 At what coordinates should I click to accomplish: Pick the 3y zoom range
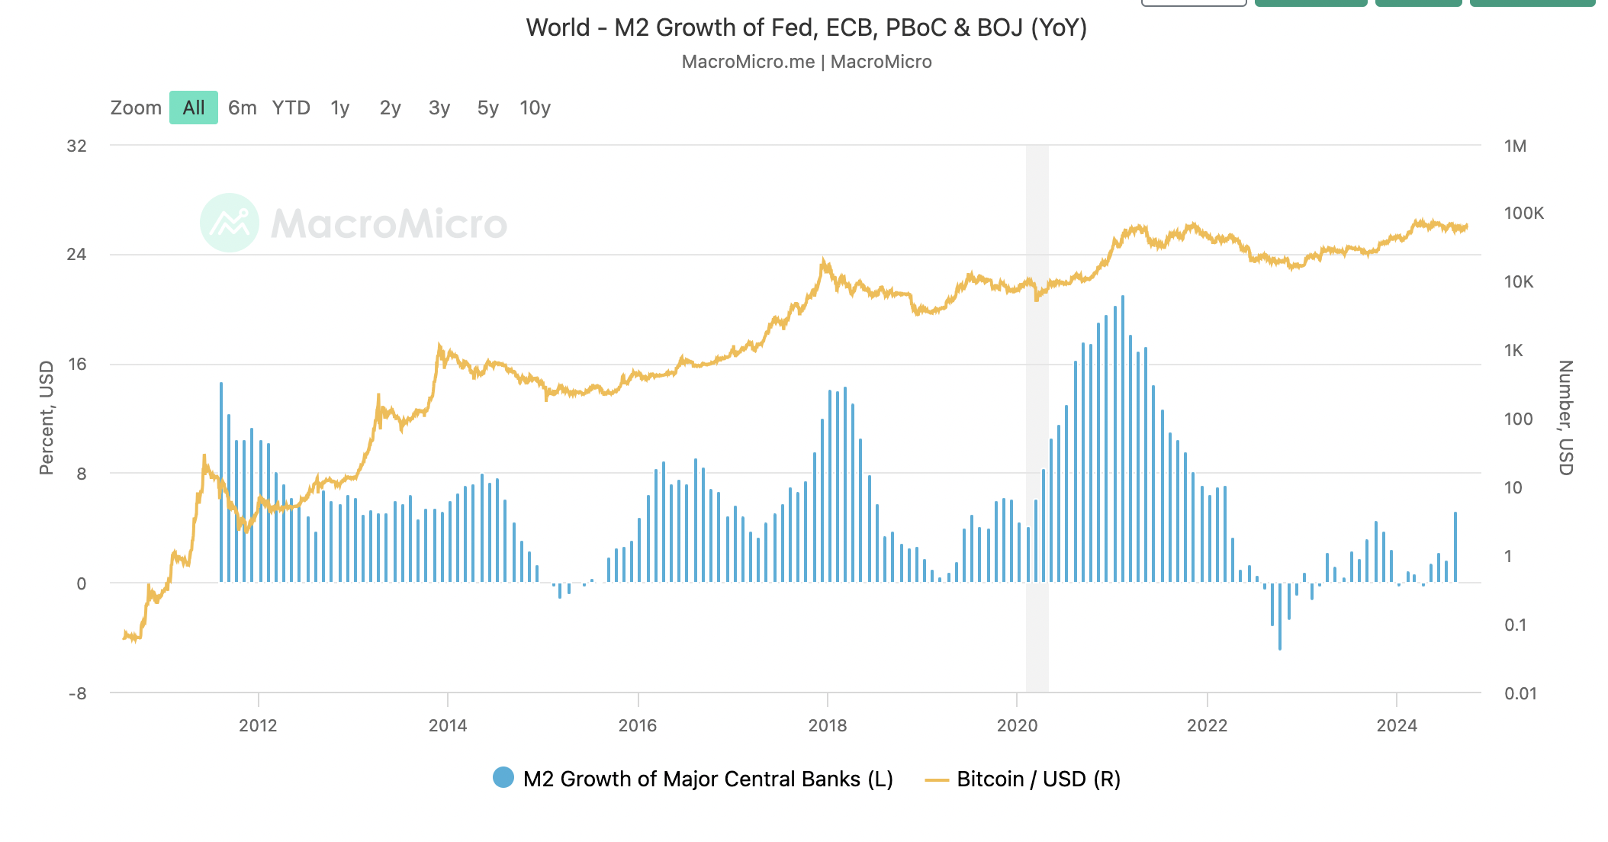pyautogui.click(x=439, y=108)
